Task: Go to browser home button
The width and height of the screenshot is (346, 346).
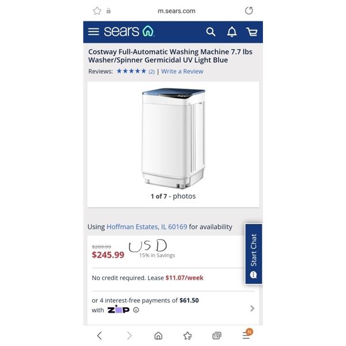Action: pyautogui.click(x=158, y=336)
